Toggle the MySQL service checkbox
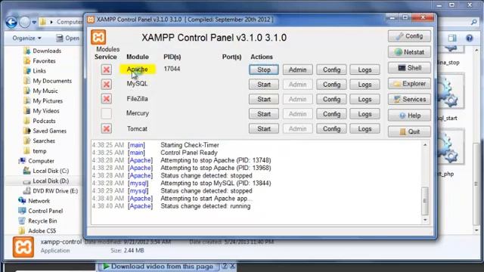Screen dimensions: 484x272 click(106, 84)
